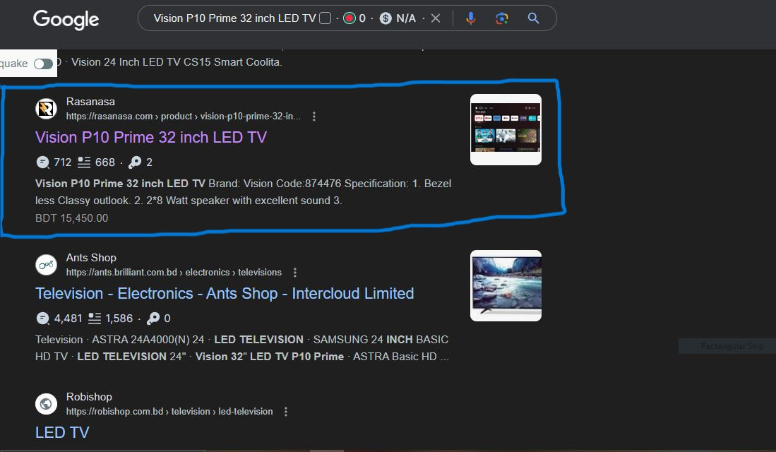
Task: Click the word count icon beside 1,586
Action: coord(95,319)
